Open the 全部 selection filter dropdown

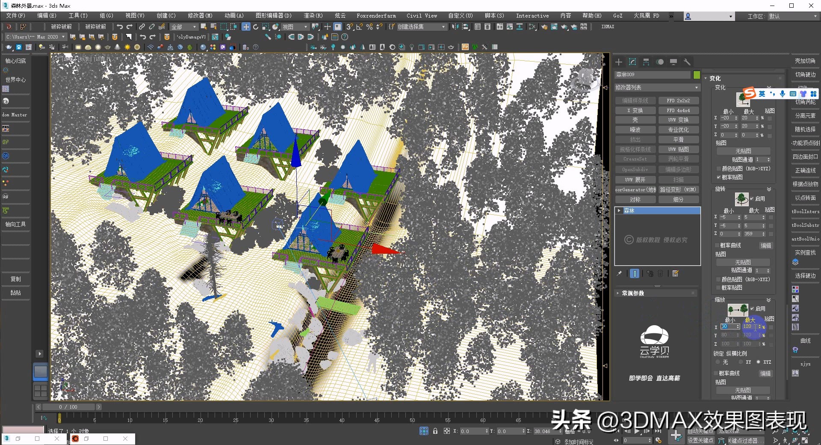[x=183, y=27]
